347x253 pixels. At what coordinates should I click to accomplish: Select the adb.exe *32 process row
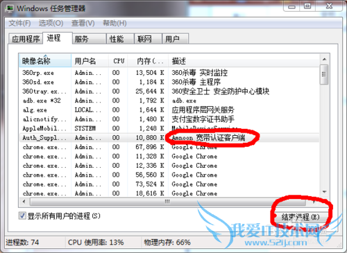[169, 101]
